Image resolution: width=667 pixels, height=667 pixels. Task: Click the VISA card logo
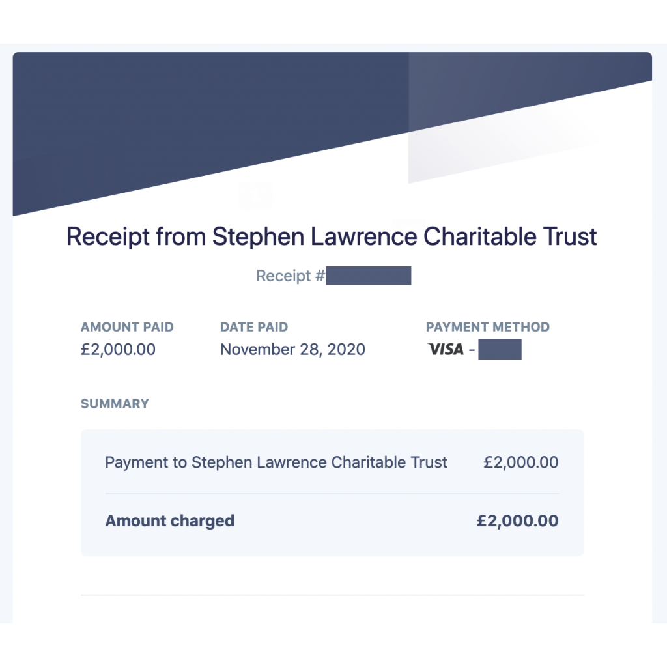coord(446,349)
